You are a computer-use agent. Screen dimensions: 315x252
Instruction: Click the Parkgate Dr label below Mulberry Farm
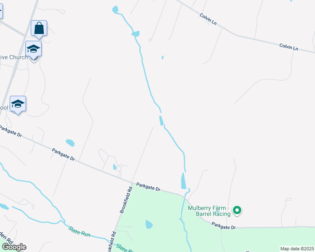(223, 226)
